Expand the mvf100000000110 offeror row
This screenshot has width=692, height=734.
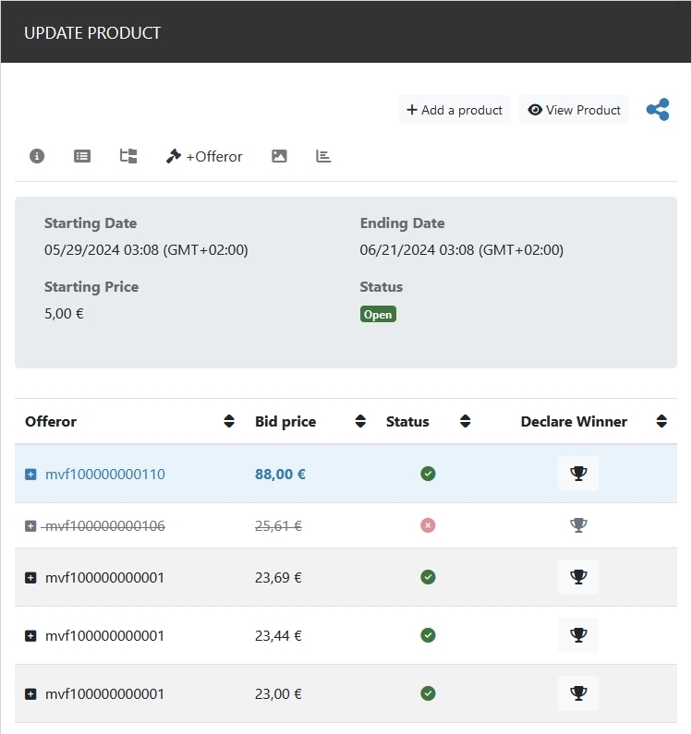pos(30,475)
